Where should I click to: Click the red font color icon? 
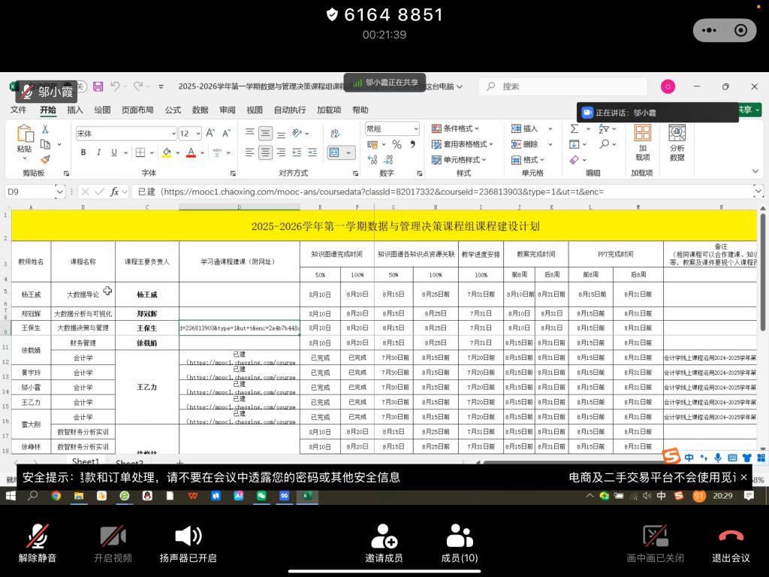tap(191, 153)
